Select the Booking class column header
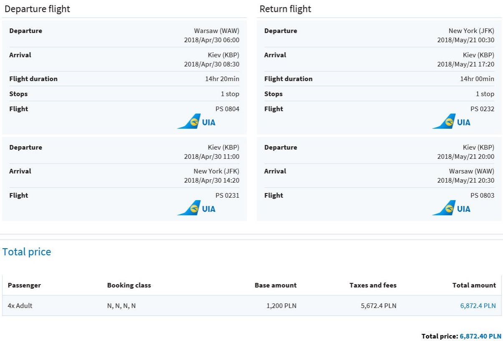503x341 pixels. point(129,285)
